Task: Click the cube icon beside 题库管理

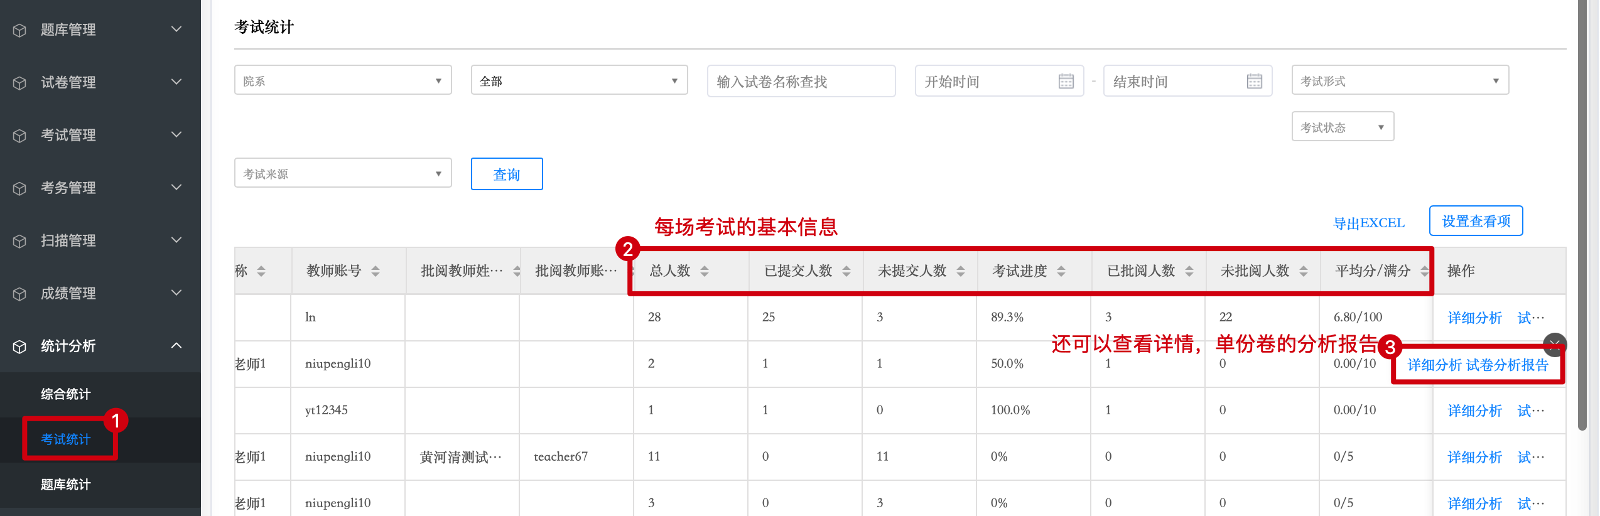Action: (19, 30)
